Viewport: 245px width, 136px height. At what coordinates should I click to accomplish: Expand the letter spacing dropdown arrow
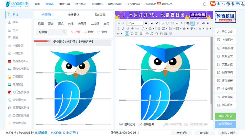(174, 29)
